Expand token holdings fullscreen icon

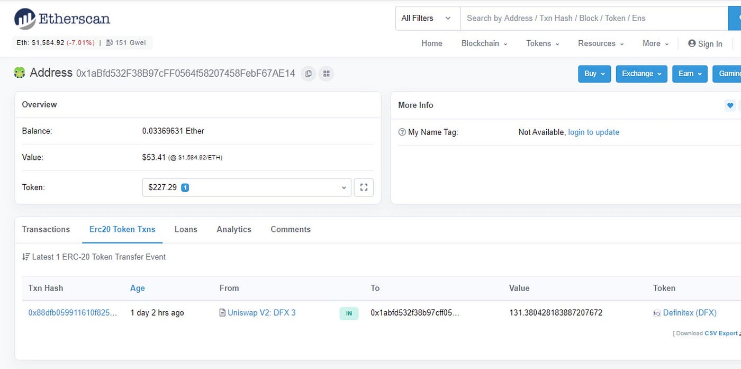pyautogui.click(x=364, y=187)
